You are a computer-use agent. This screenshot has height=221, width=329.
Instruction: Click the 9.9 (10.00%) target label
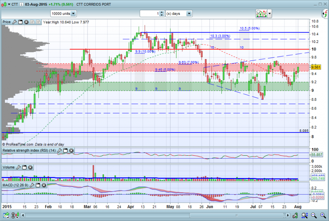pos(145,51)
